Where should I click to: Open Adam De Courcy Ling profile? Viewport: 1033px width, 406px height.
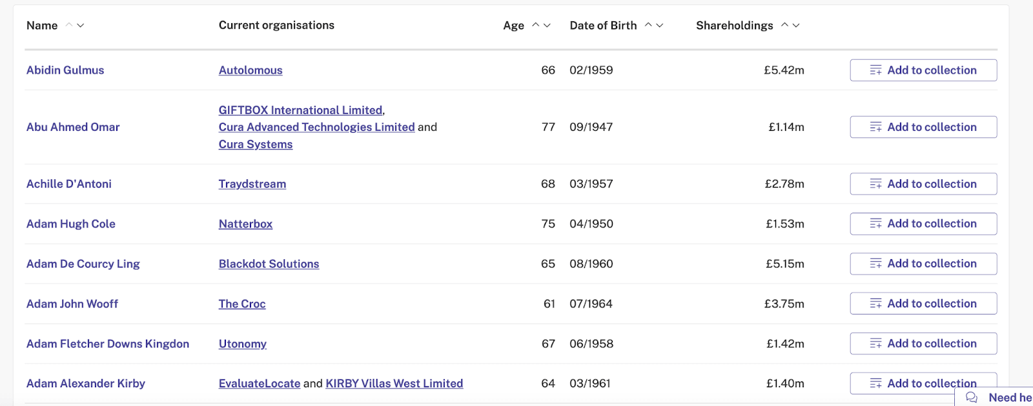(83, 264)
